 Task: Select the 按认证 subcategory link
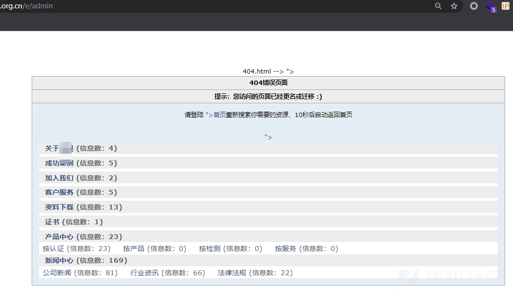(53, 249)
